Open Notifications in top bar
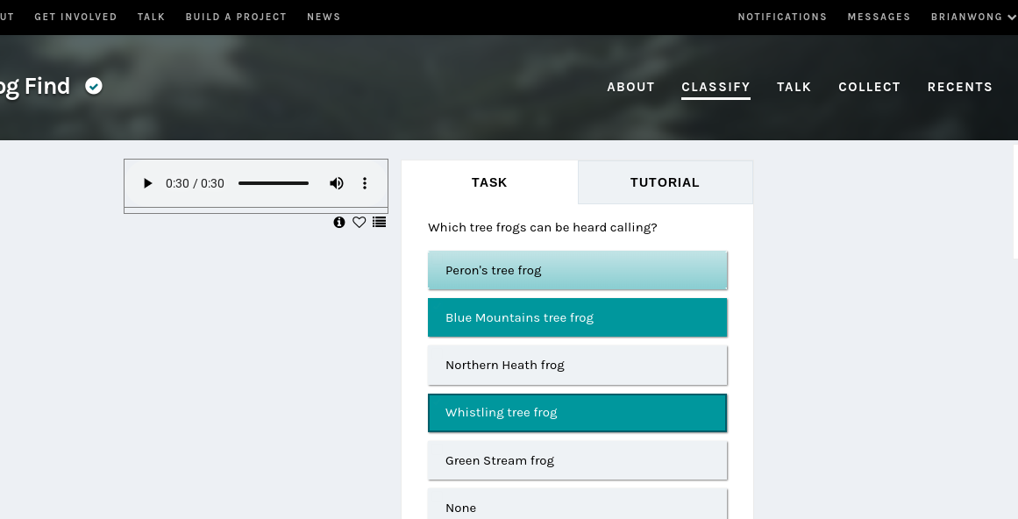Image resolution: width=1018 pixels, height=519 pixels. [x=782, y=17]
